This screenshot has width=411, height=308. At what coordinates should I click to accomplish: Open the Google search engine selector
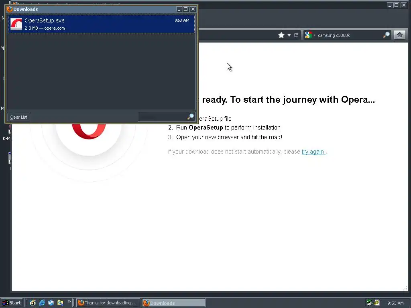tap(309, 35)
